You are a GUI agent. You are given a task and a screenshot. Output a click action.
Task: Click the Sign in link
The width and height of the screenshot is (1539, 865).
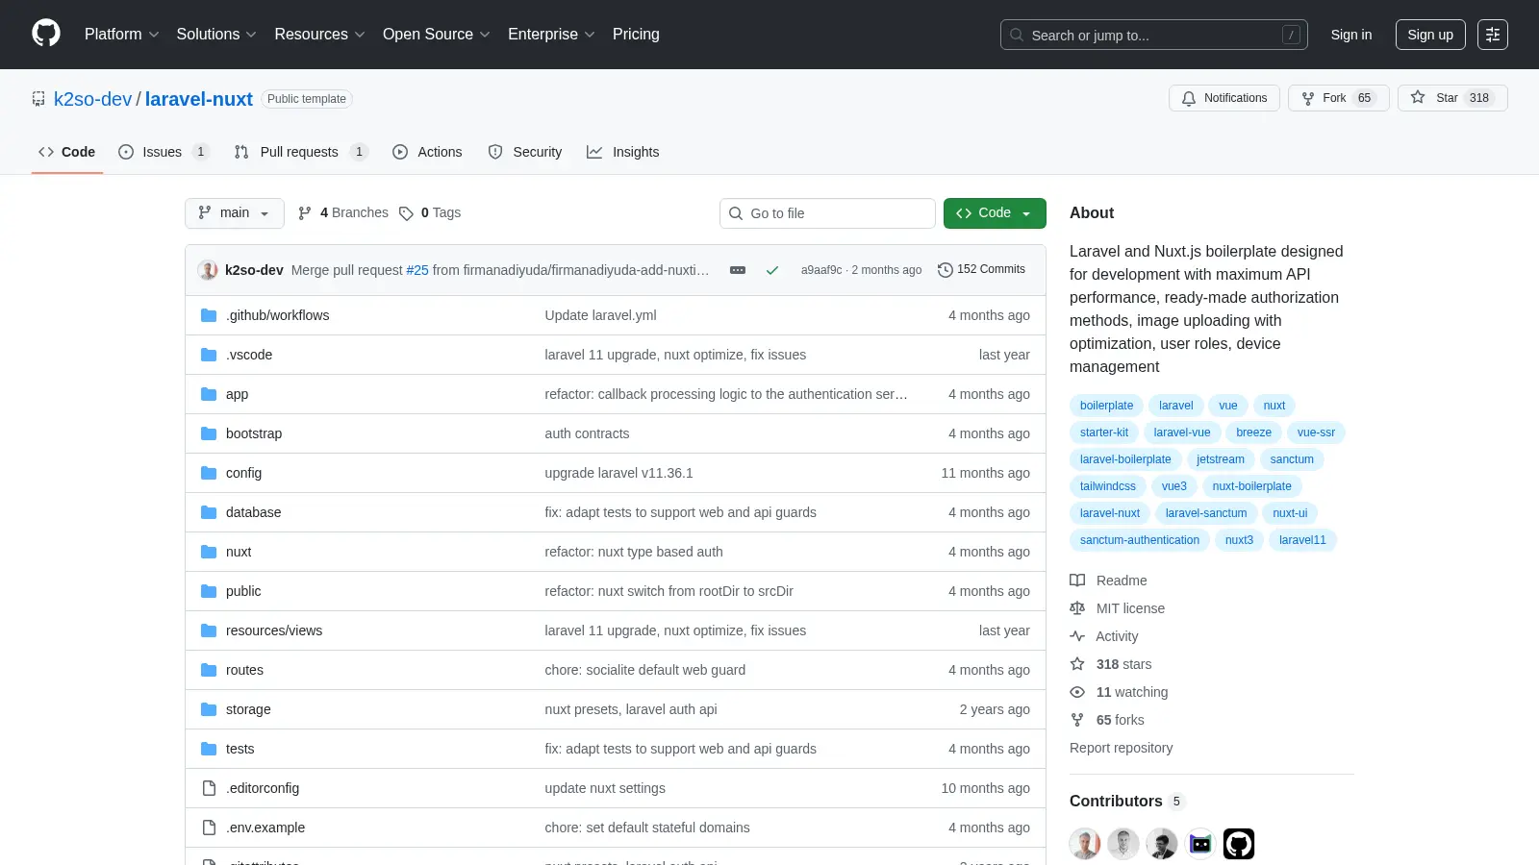tap(1351, 35)
